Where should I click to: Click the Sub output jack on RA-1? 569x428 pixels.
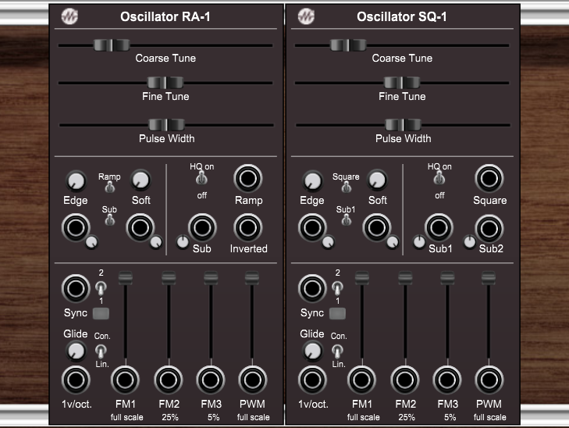(x=202, y=227)
